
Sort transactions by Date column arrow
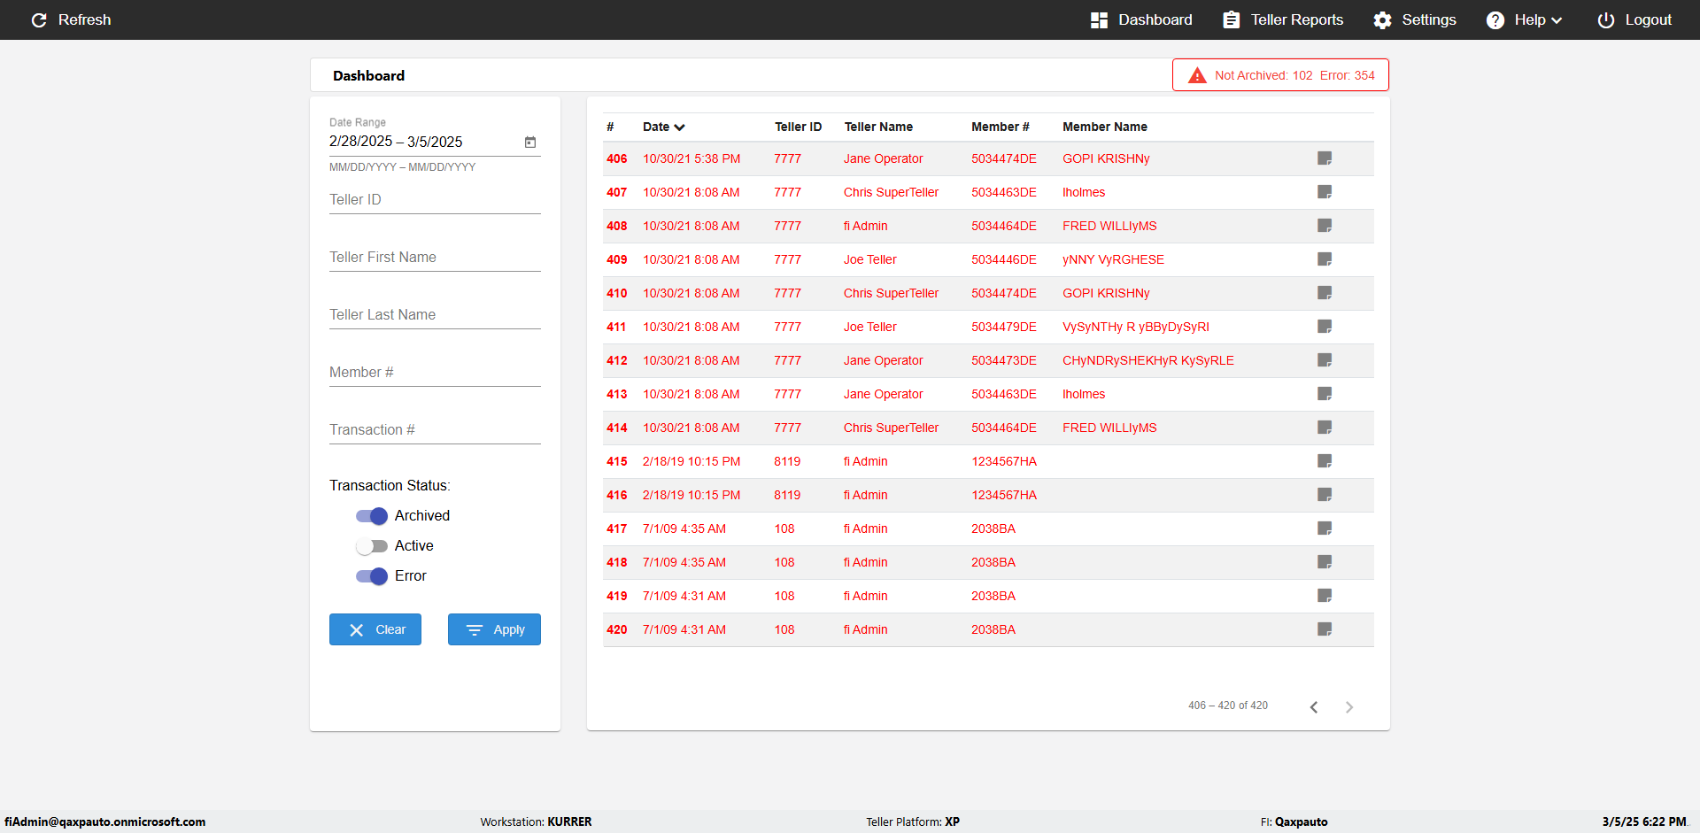[679, 127]
